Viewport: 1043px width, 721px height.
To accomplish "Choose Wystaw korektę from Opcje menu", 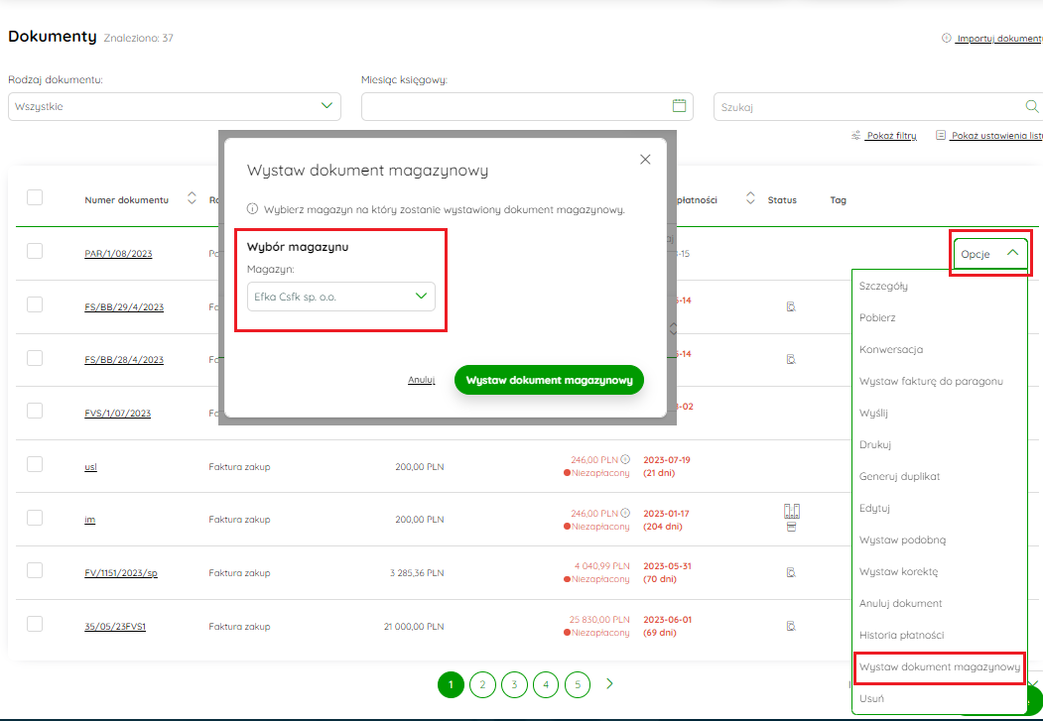I will click(x=899, y=571).
